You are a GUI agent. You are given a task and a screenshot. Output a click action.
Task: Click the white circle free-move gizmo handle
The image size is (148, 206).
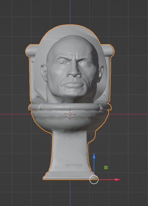coord(94,179)
